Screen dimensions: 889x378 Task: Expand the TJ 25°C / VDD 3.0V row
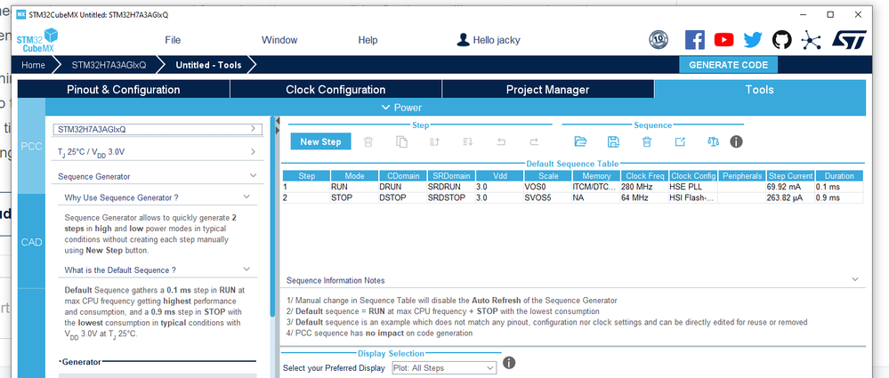(157, 152)
